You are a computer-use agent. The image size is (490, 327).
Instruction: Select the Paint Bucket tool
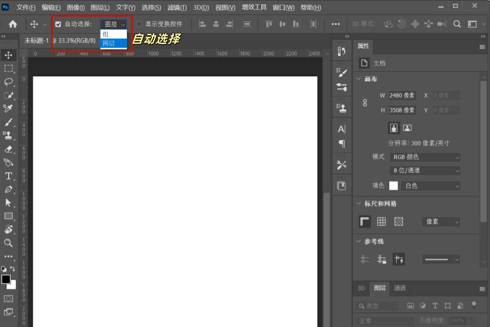8,162
